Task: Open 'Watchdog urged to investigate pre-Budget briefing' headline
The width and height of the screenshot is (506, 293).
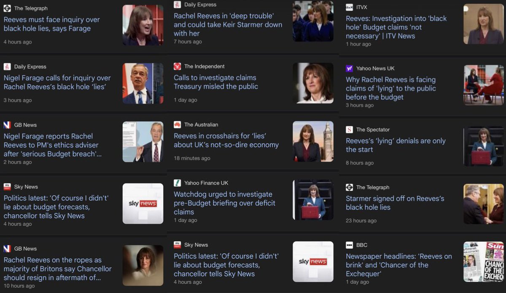Action: 225,203
